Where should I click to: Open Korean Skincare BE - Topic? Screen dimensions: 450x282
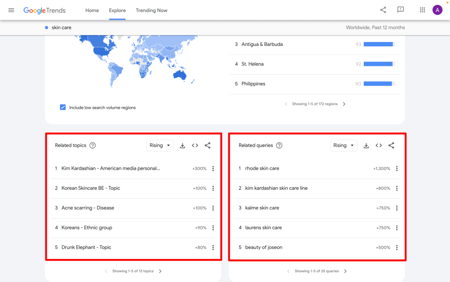click(x=91, y=188)
